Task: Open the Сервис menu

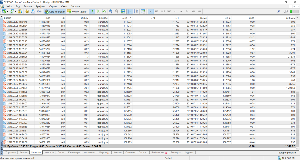Action: (x=53, y=6)
